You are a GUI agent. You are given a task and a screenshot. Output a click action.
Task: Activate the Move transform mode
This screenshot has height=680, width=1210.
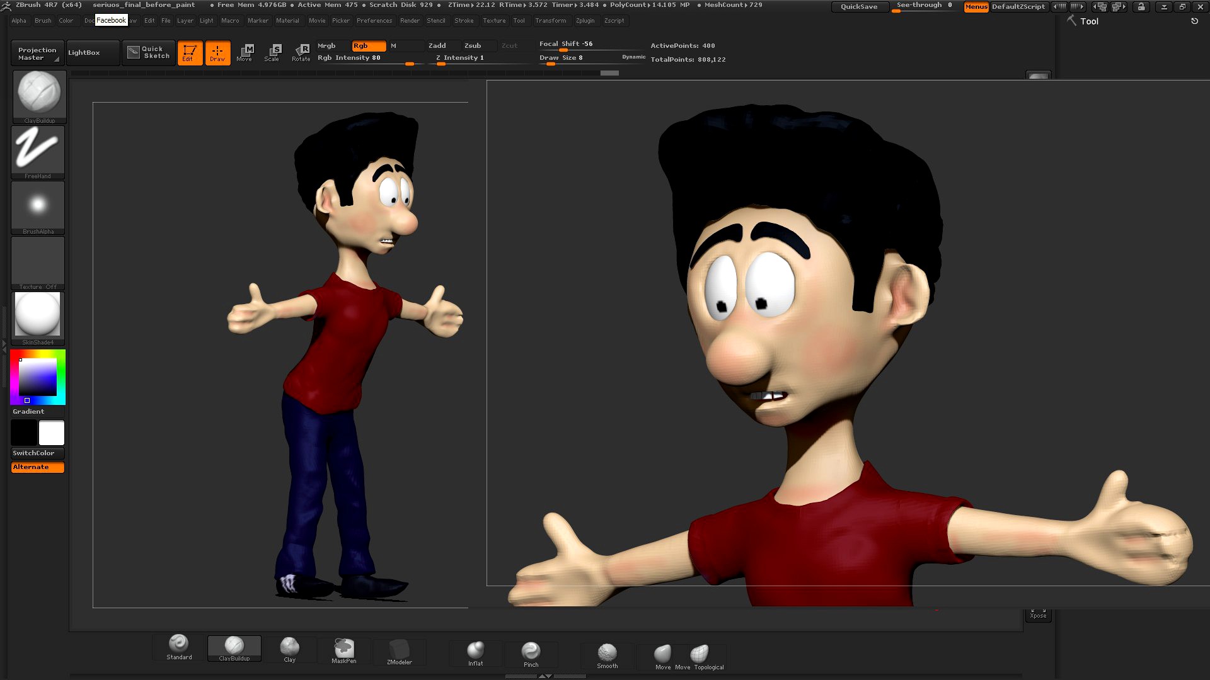[245, 53]
